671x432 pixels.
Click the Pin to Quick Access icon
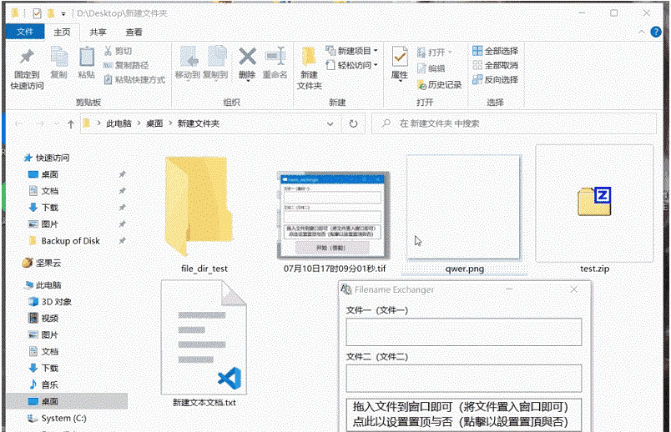pyautogui.click(x=27, y=57)
